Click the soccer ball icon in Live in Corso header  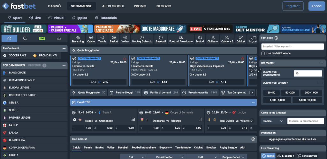point(253,139)
